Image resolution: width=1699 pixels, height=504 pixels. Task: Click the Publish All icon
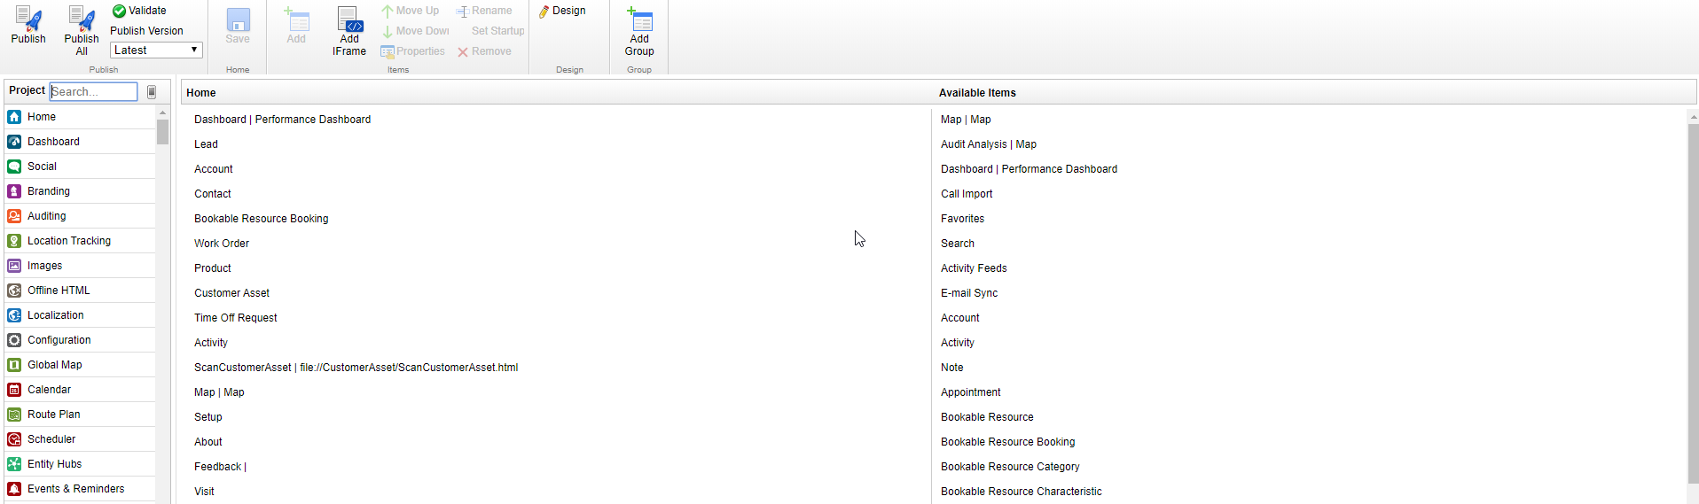[x=82, y=21]
